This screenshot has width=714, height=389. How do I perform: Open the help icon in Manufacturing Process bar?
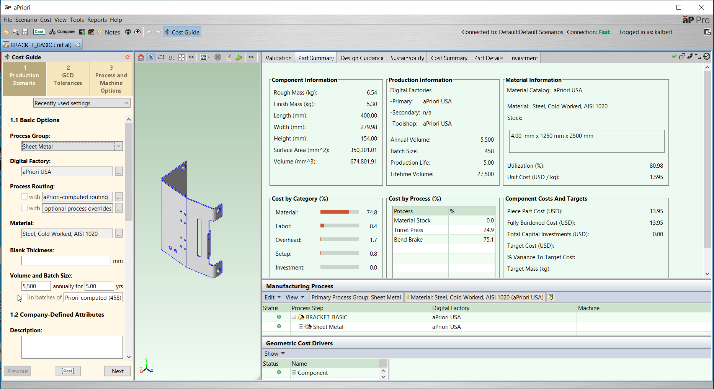pyautogui.click(x=551, y=297)
